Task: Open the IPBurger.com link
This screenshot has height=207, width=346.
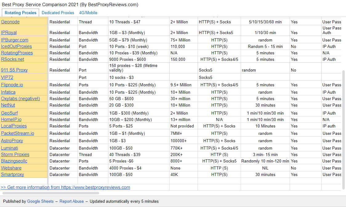Action: coord(14,40)
